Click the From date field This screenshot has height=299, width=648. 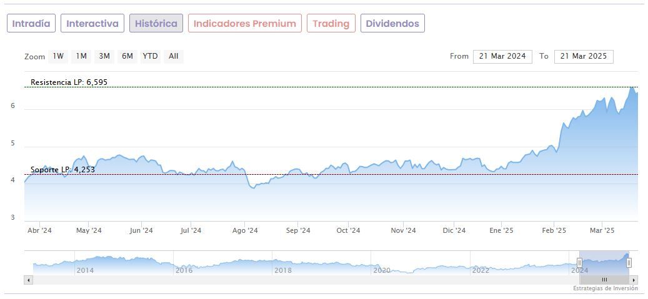tap(502, 56)
